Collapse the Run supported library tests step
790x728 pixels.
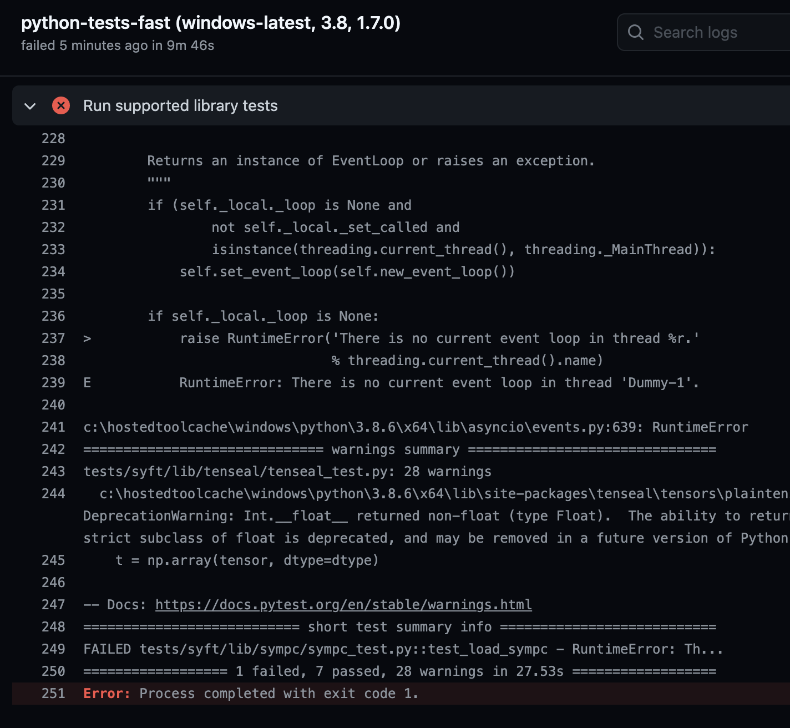(31, 106)
